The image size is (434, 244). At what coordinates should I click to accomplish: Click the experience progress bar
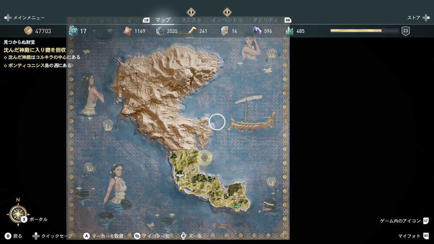coord(364,31)
